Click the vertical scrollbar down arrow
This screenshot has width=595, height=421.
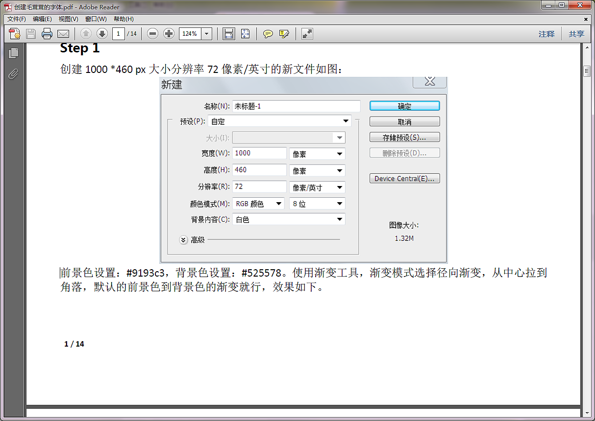pos(587,412)
